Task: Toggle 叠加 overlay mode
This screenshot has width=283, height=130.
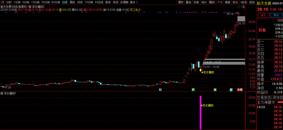Action: tap(188, 2)
